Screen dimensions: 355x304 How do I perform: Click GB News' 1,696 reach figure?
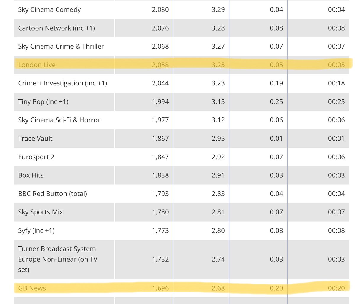point(160,288)
